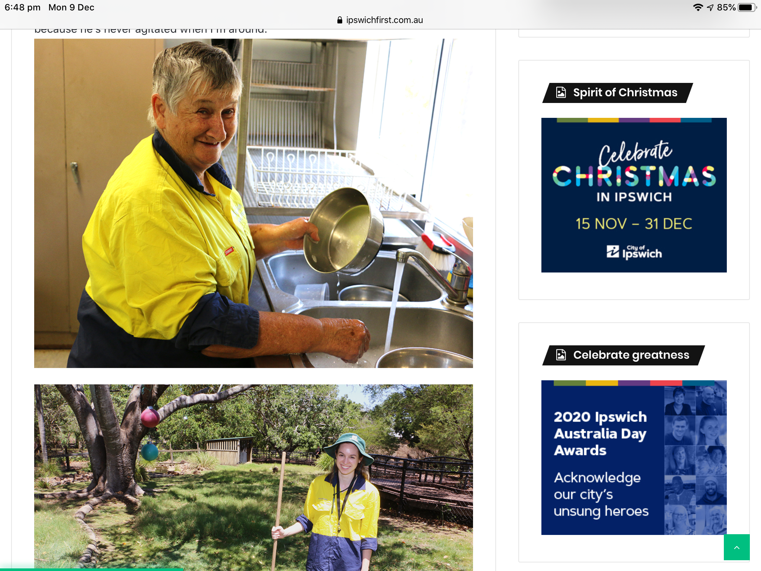761x571 pixels.
Task: Tap the photo of woman washing pots
Action: (x=253, y=203)
